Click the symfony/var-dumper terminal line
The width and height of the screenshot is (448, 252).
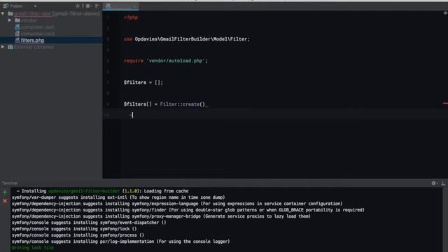tap(118, 197)
